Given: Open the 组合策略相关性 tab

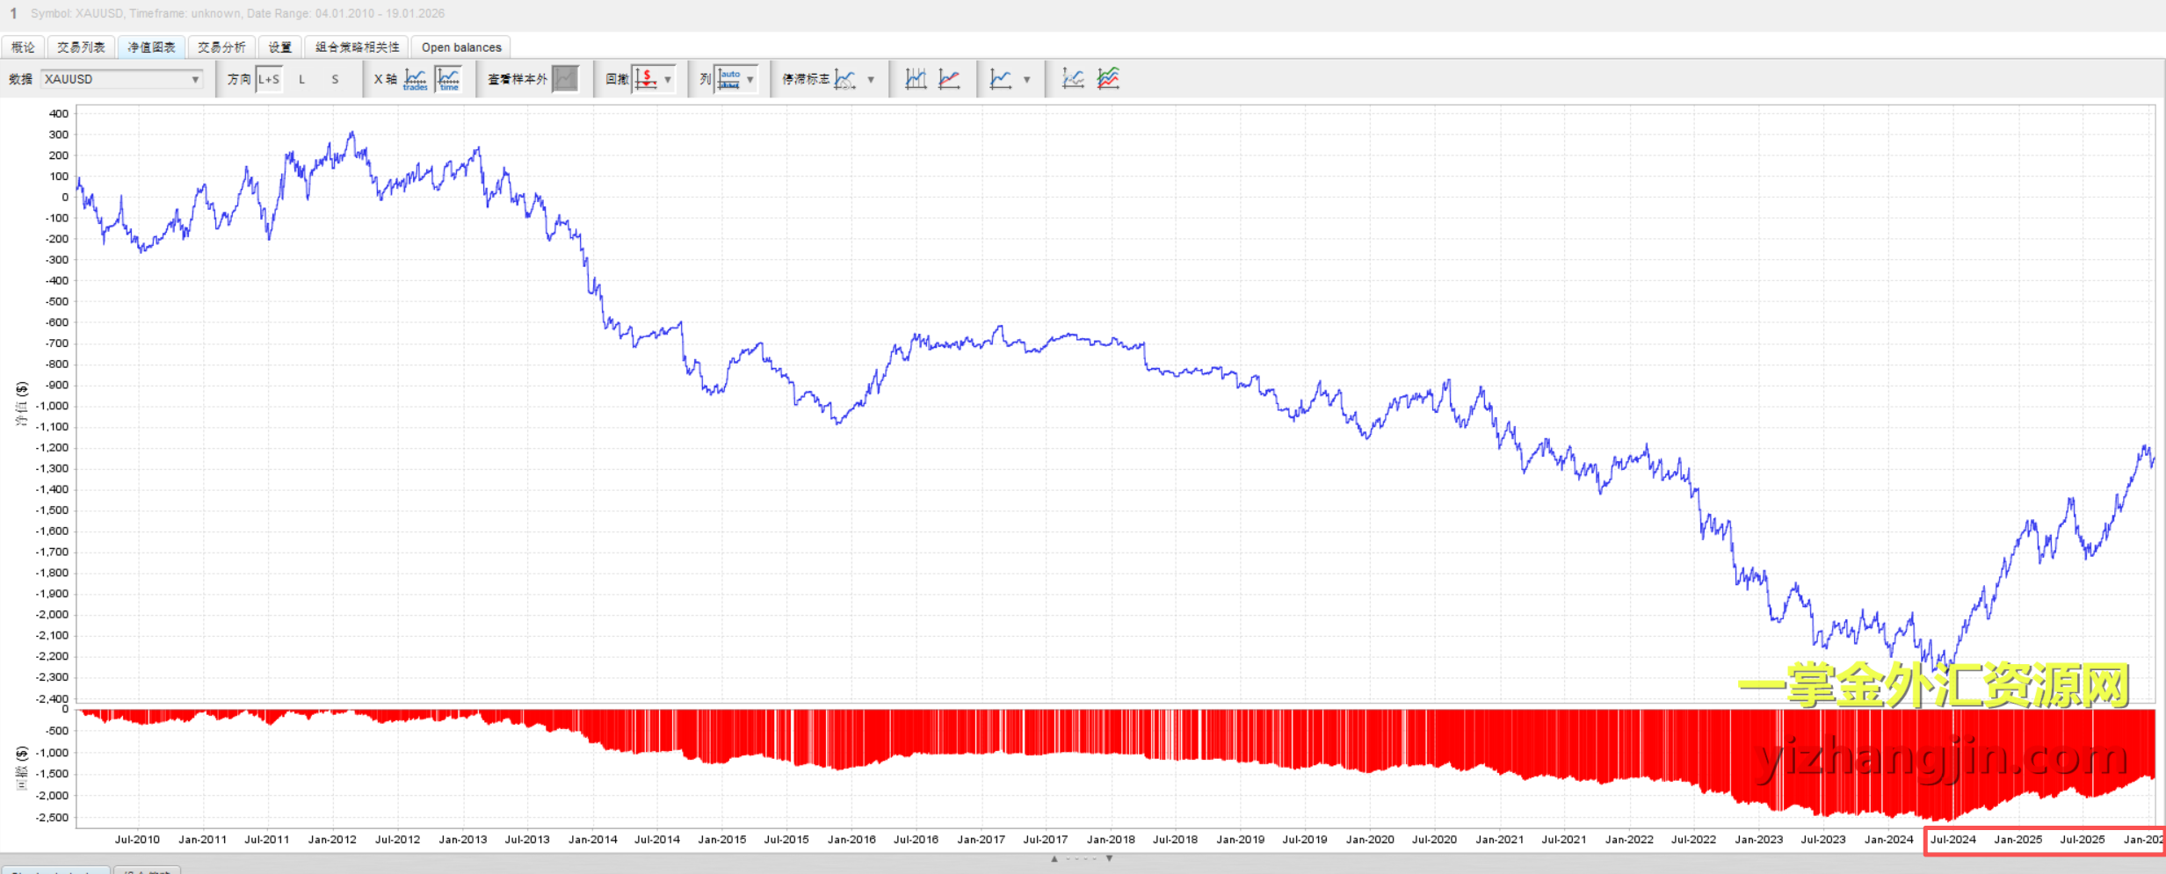Looking at the screenshot, I should (357, 47).
